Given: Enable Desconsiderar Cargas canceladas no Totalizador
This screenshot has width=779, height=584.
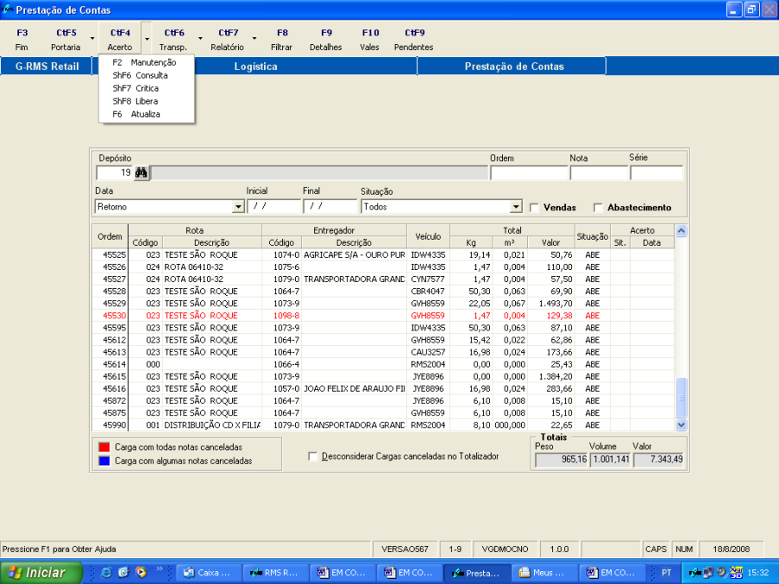Looking at the screenshot, I should coord(313,456).
